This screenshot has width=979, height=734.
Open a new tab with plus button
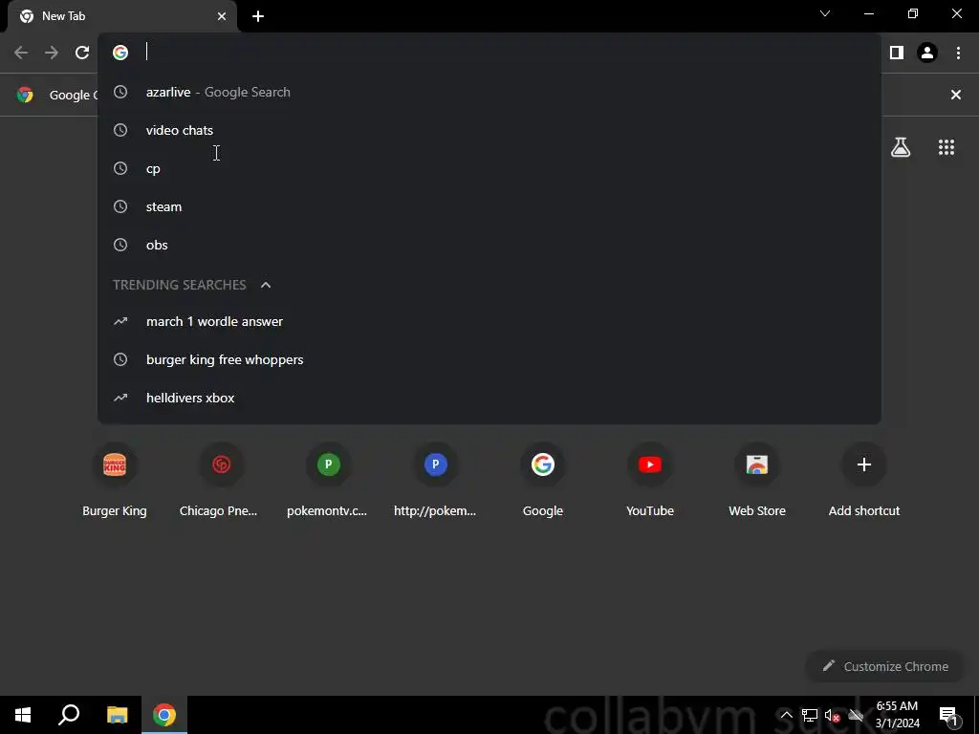(x=258, y=16)
